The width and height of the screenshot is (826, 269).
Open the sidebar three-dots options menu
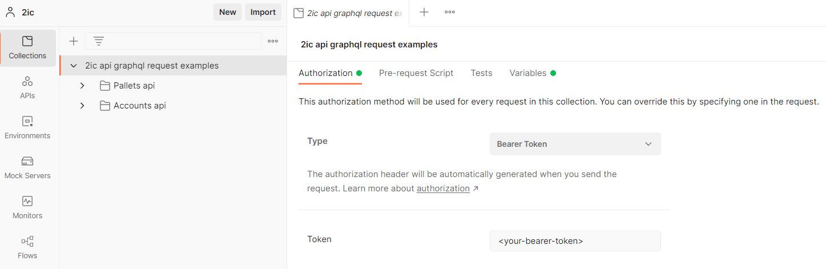[273, 41]
